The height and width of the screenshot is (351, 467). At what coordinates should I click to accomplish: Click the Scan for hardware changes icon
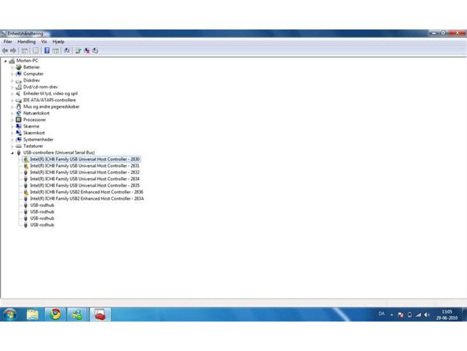pos(67,51)
